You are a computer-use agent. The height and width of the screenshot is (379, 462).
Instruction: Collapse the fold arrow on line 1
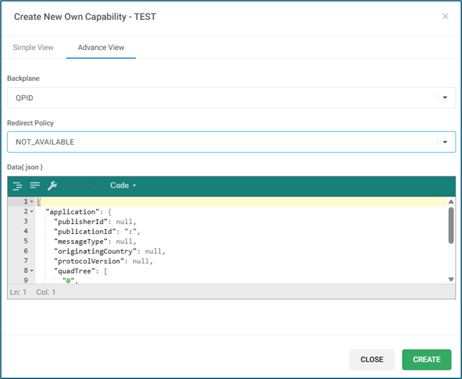pyautogui.click(x=32, y=202)
